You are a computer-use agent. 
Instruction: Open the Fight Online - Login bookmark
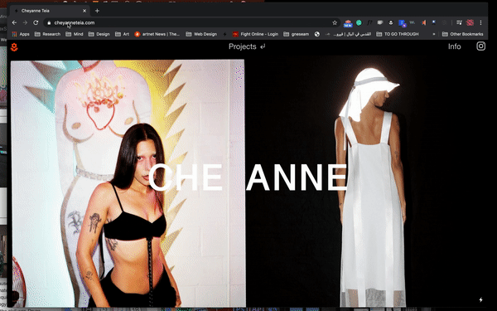(255, 34)
